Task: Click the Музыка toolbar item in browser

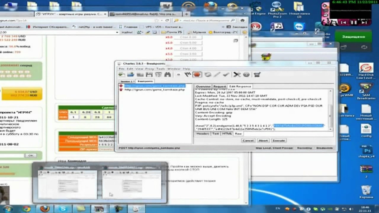Action: pyautogui.click(x=197, y=32)
